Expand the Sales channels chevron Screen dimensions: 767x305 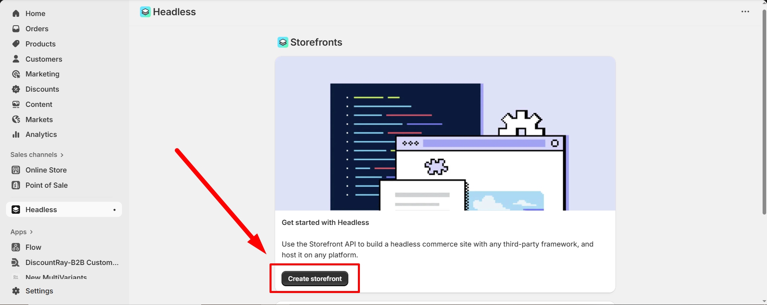pyautogui.click(x=62, y=155)
